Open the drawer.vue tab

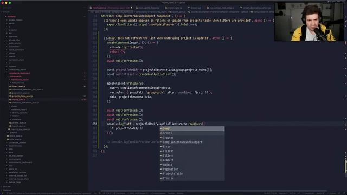(x=196, y=8)
